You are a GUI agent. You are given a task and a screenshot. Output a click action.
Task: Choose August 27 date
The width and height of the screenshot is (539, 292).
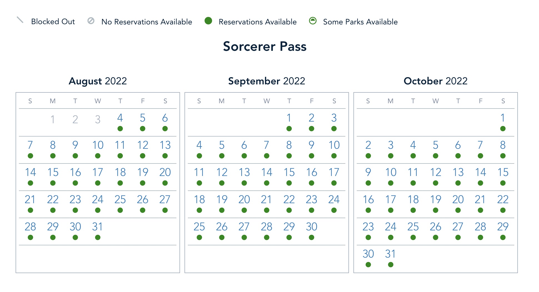(165, 200)
